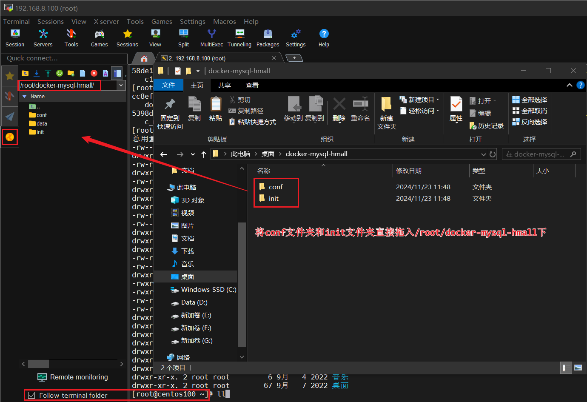Click 全部取消 select none

[x=530, y=111]
